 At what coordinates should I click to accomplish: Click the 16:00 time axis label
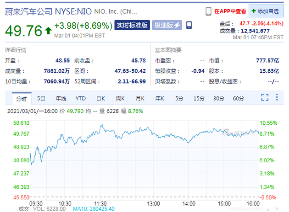(253, 204)
